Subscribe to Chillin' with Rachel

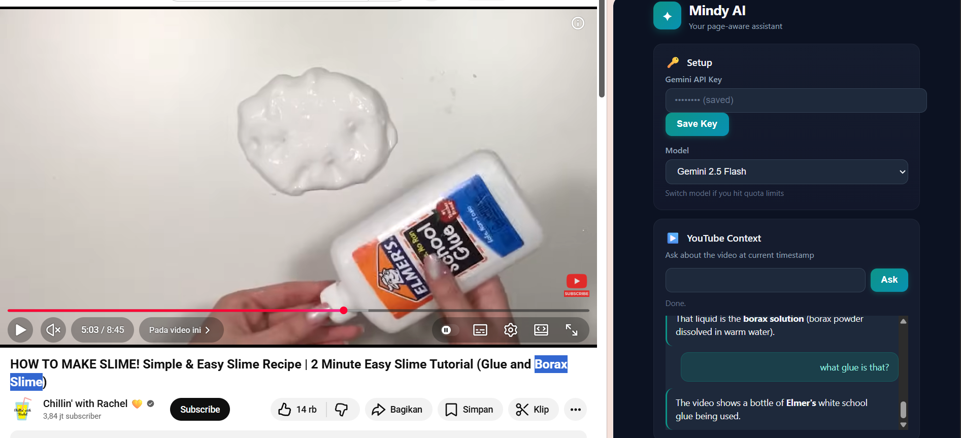pyautogui.click(x=200, y=410)
